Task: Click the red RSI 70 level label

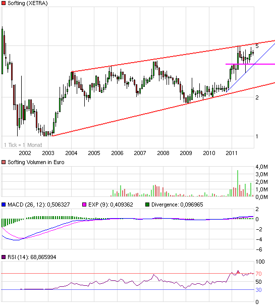Action: pos(259,274)
